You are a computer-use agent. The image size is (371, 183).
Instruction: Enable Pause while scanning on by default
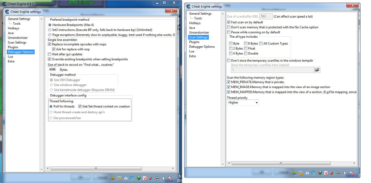pos(229,32)
